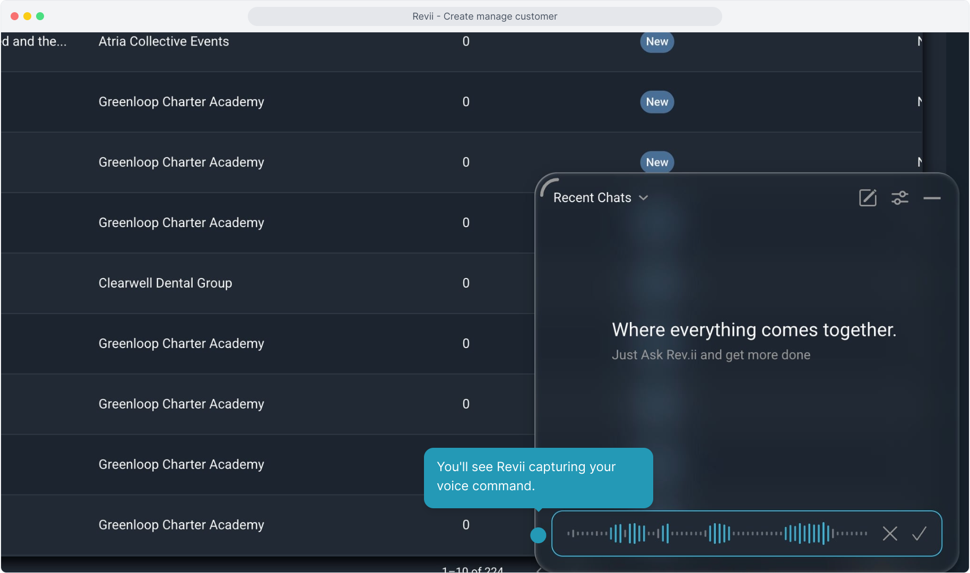Click the "Just Ask Rev.ii and get more done" text

click(x=711, y=355)
